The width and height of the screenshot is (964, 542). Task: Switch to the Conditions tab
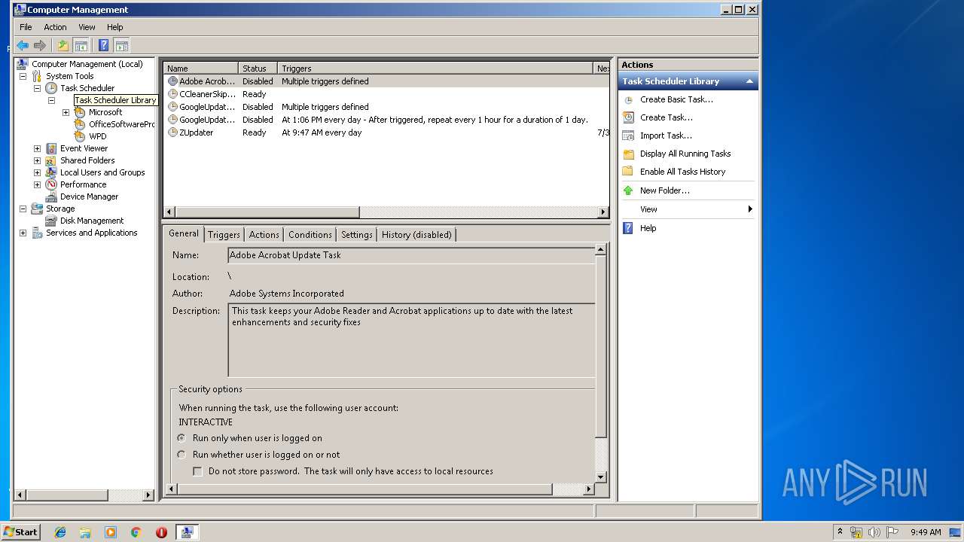coord(310,235)
